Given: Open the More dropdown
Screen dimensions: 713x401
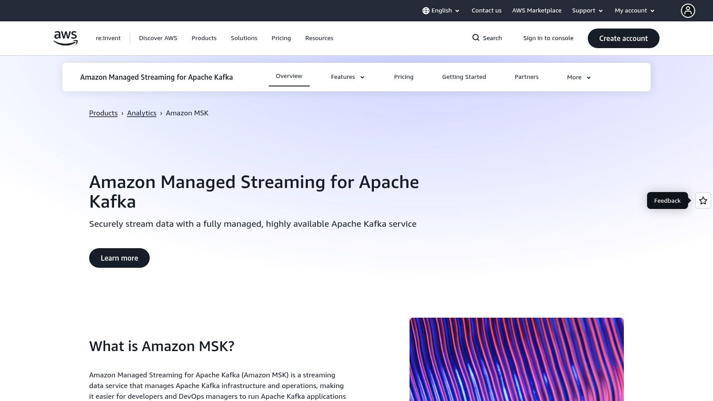Looking at the screenshot, I should (578, 77).
